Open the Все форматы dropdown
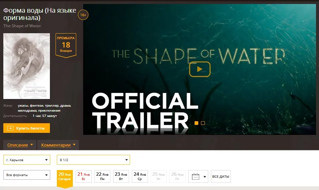The width and height of the screenshot is (319, 190). pyautogui.click(x=27, y=175)
